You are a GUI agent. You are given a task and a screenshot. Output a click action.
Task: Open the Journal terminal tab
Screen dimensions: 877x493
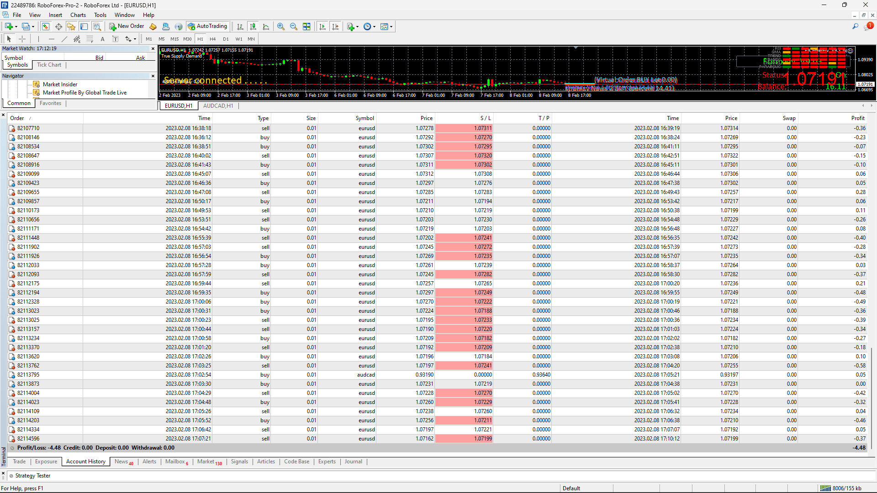point(353,462)
